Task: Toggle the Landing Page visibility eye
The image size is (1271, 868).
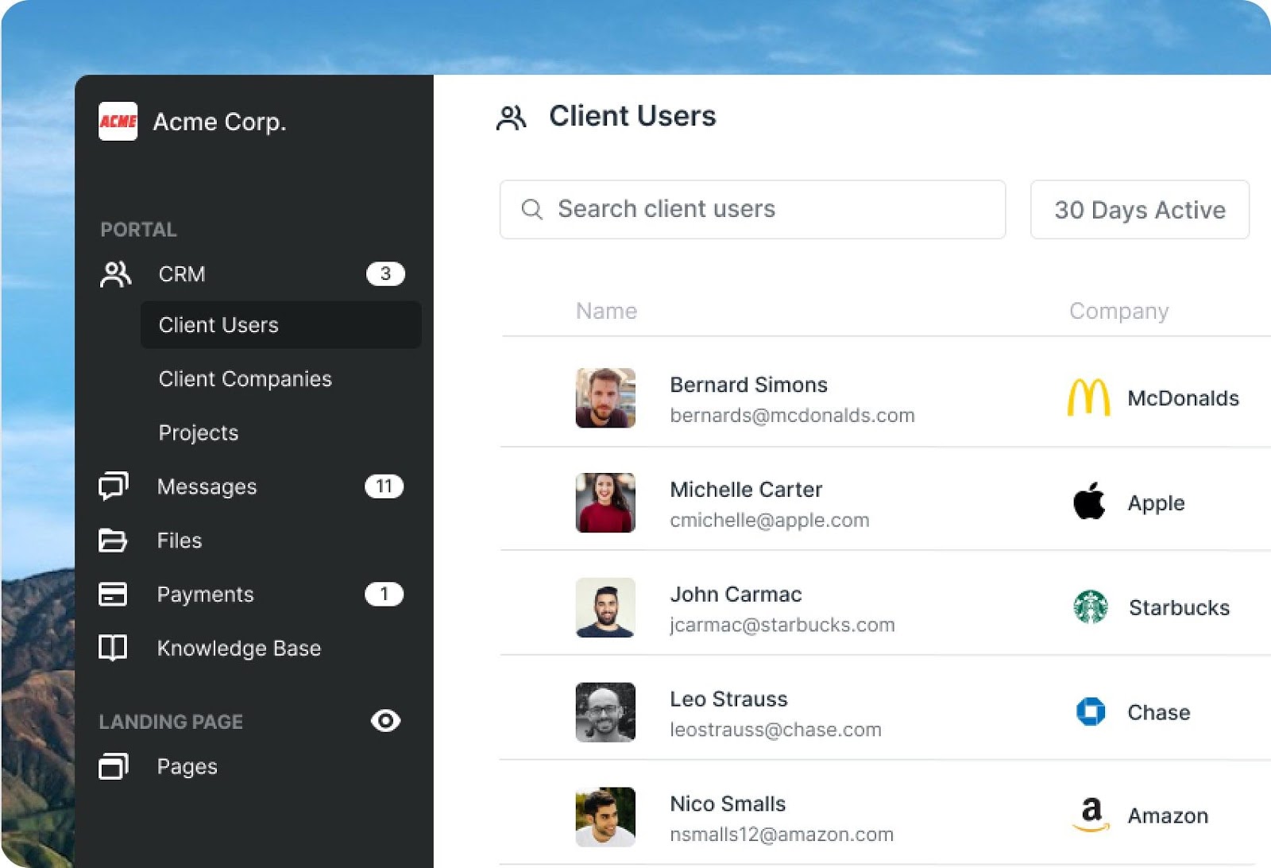Action: click(385, 721)
